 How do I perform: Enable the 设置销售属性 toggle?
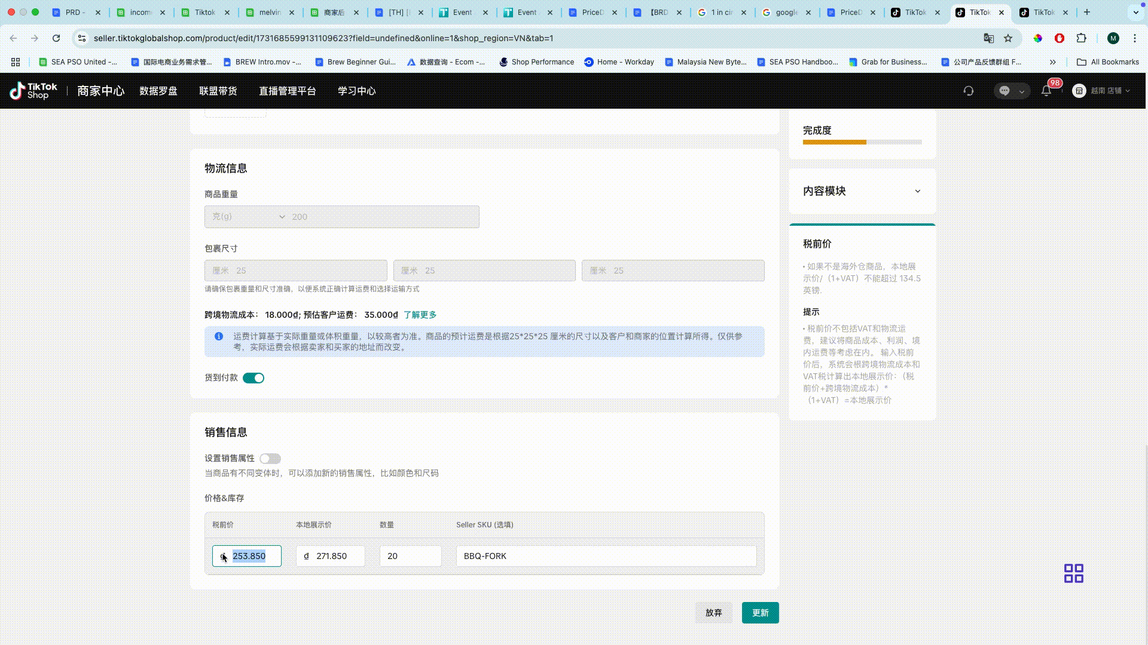(x=270, y=459)
